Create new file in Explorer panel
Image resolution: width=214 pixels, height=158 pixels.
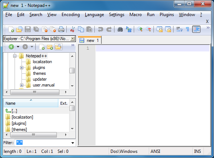[42, 47]
